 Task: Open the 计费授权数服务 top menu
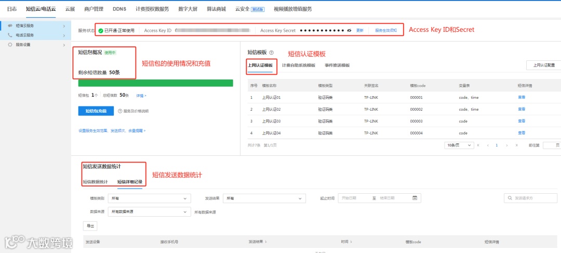[152, 9]
